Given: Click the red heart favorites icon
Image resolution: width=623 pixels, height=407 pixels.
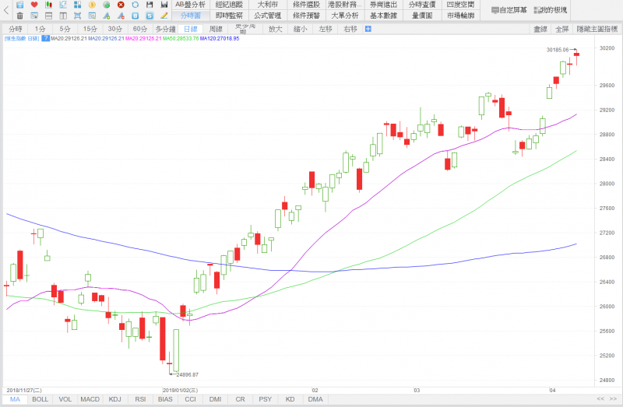Looking at the screenshot, I should point(34,5).
